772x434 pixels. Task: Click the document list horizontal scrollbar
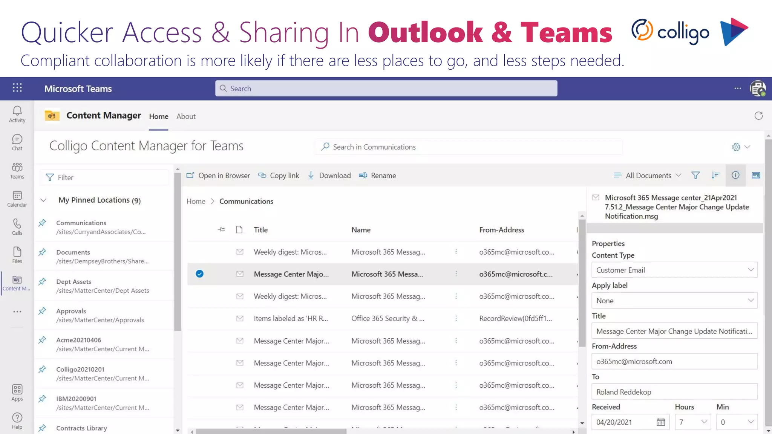[x=271, y=431]
